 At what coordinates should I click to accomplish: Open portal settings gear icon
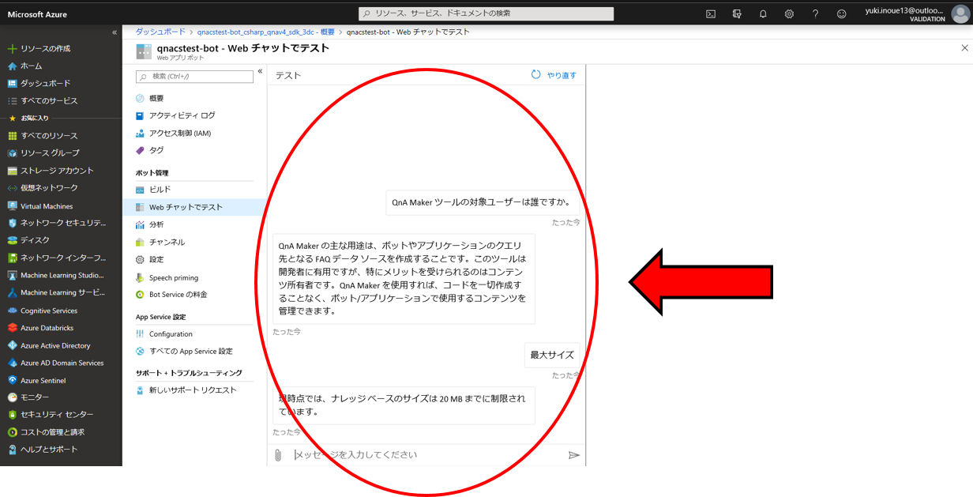pyautogui.click(x=789, y=13)
